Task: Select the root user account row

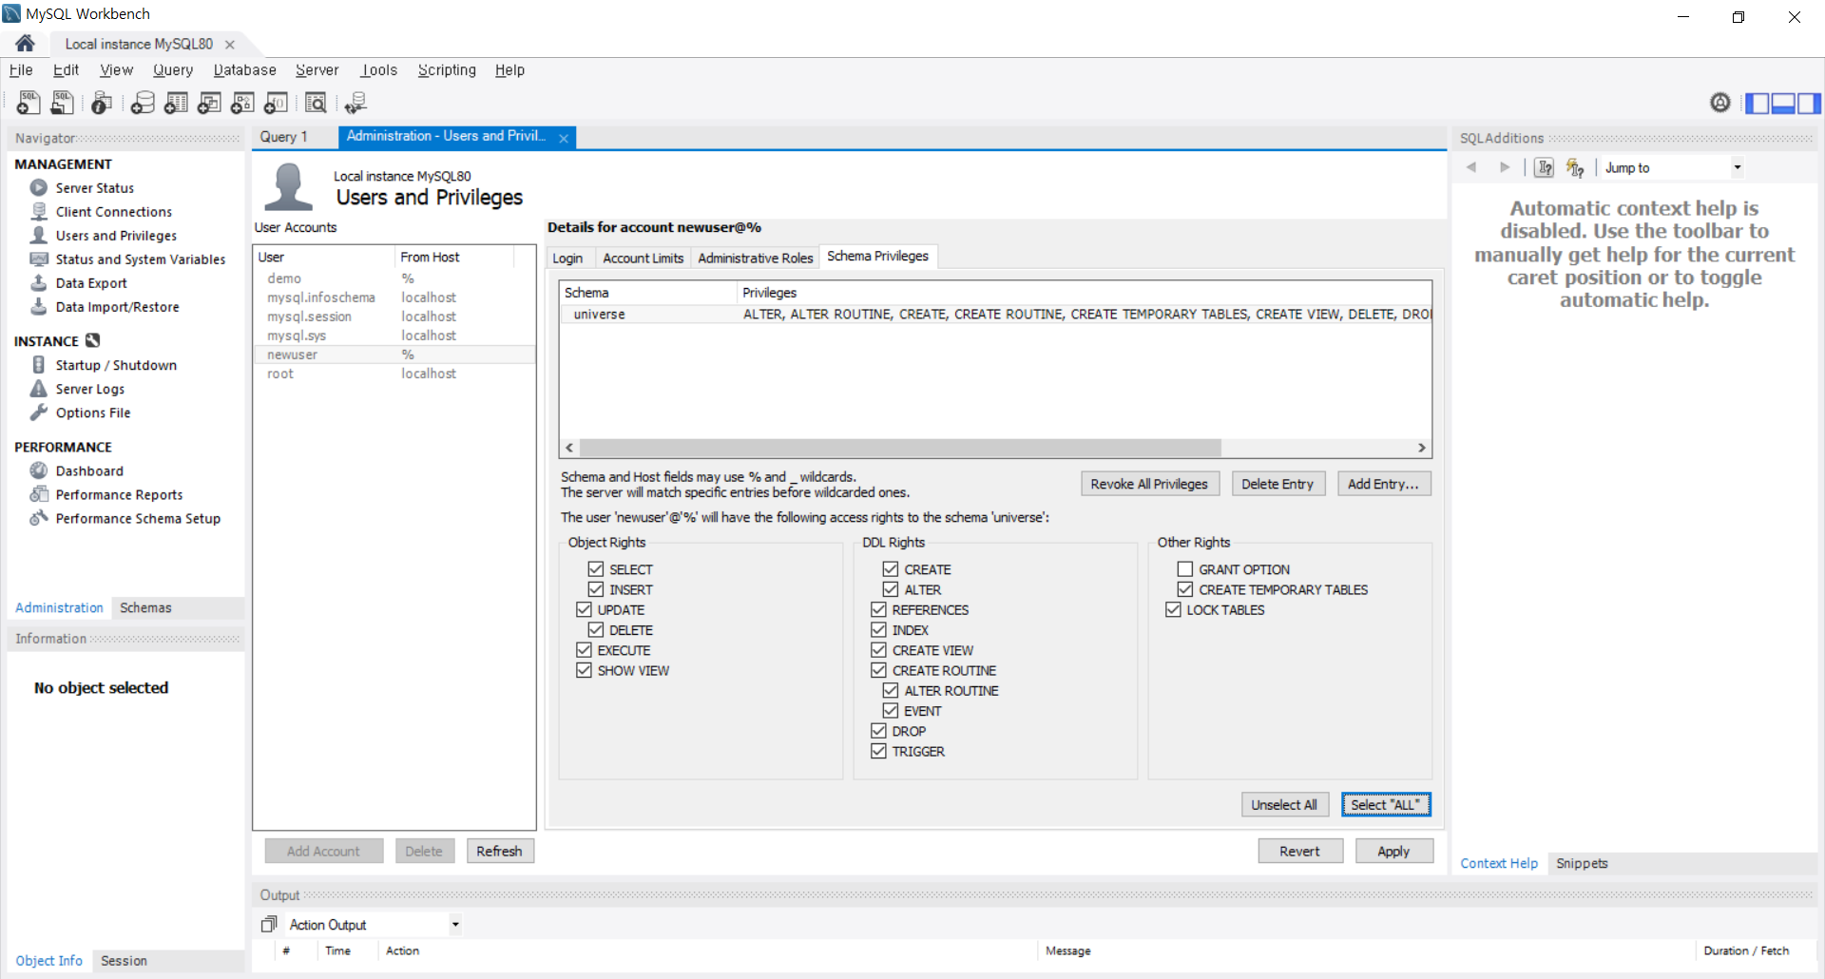Action: click(394, 374)
